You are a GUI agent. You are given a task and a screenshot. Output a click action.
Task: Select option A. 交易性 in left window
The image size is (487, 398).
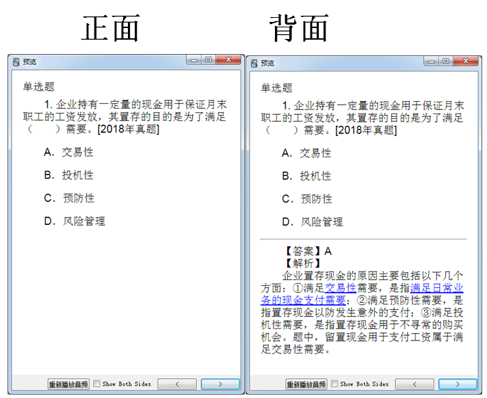pos(68,152)
